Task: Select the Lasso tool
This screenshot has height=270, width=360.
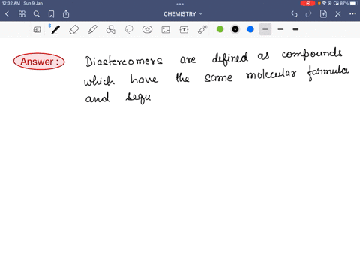Action: click(129, 29)
